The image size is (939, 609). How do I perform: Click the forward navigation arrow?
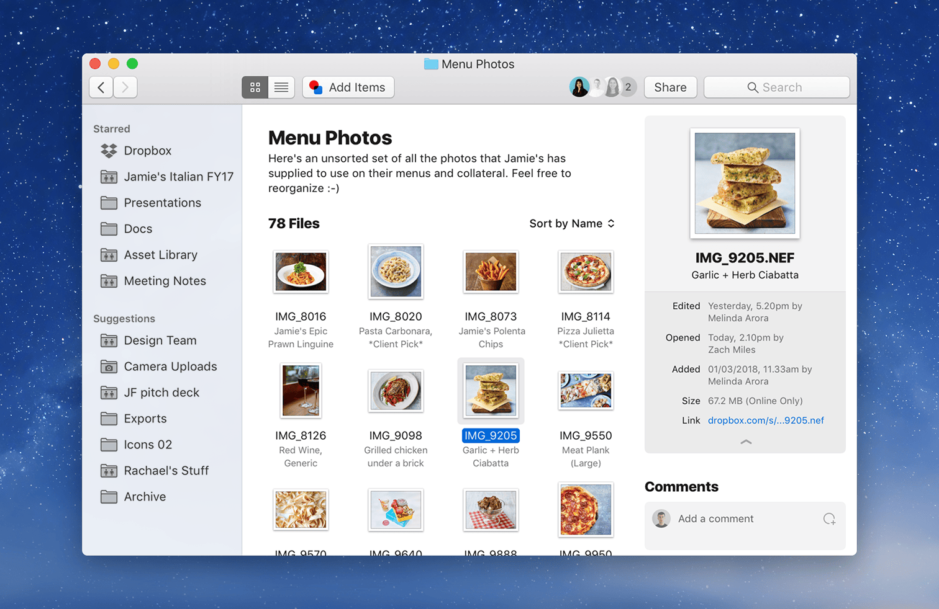(x=125, y=87)
